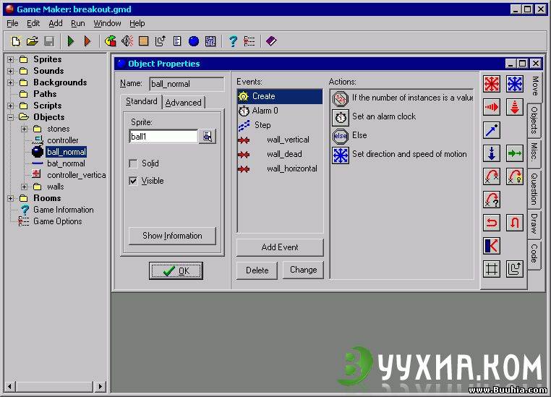
Task: Click the Add Event button
Action: tap(280, 247)
